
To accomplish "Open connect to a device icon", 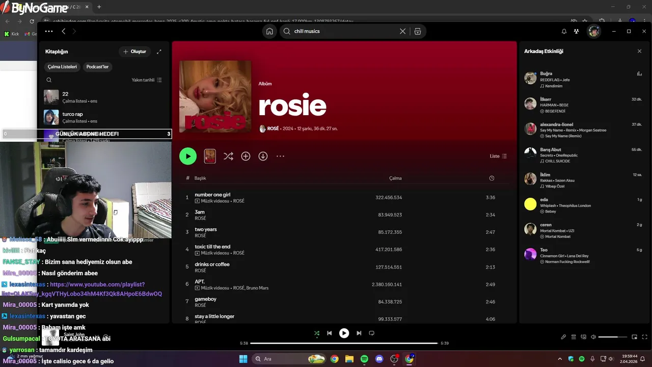I will point(584,337).
